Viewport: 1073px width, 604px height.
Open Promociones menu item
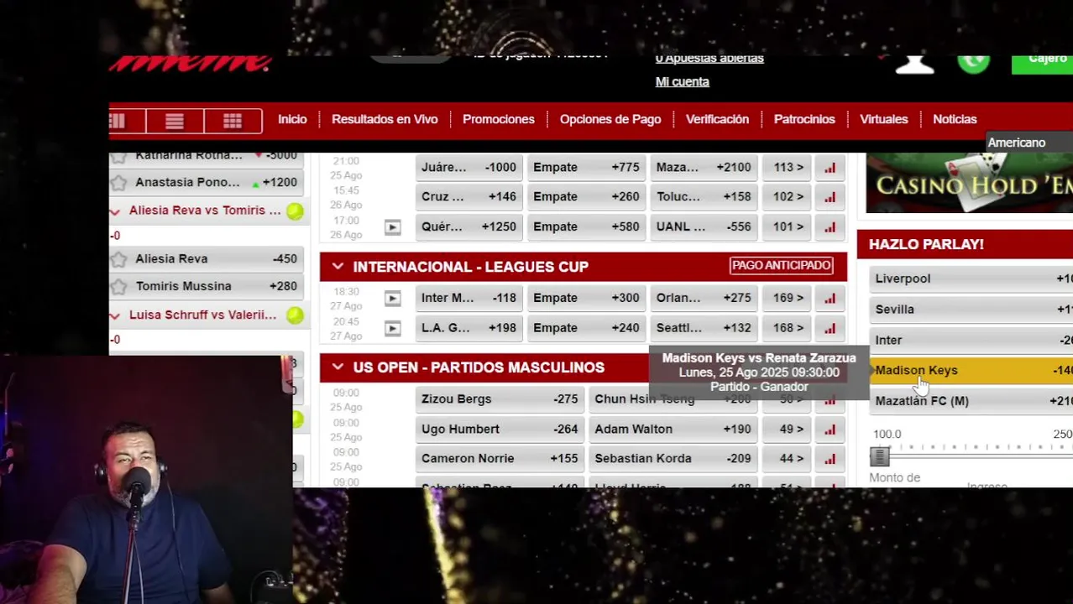498,119
